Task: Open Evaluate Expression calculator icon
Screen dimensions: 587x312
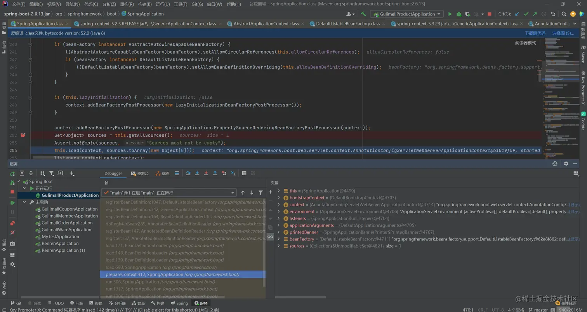Action: [x=244, y=173]
